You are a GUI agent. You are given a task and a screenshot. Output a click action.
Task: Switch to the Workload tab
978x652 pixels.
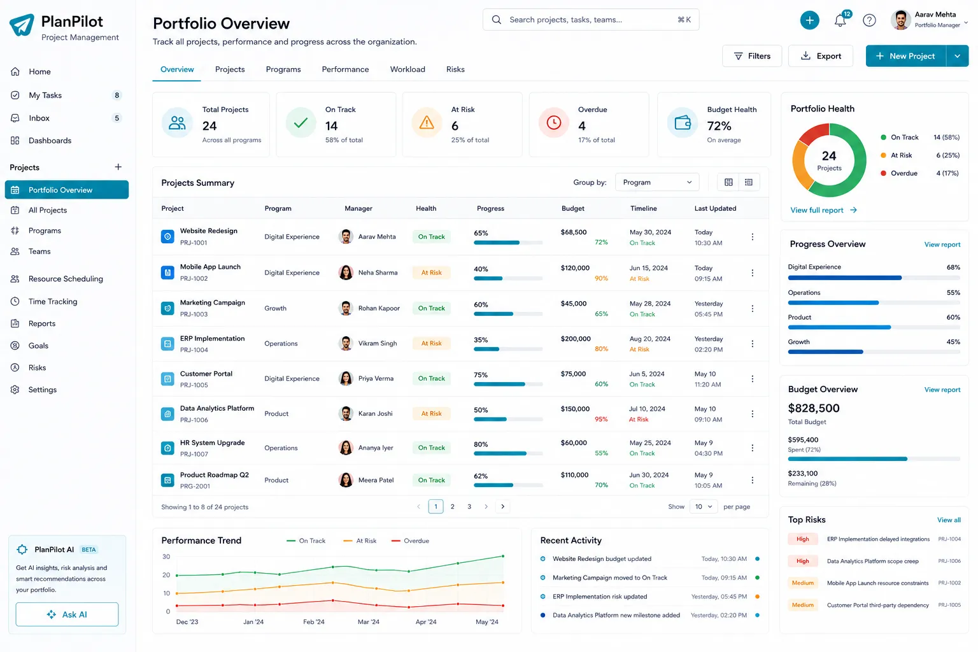coord(407,69)
